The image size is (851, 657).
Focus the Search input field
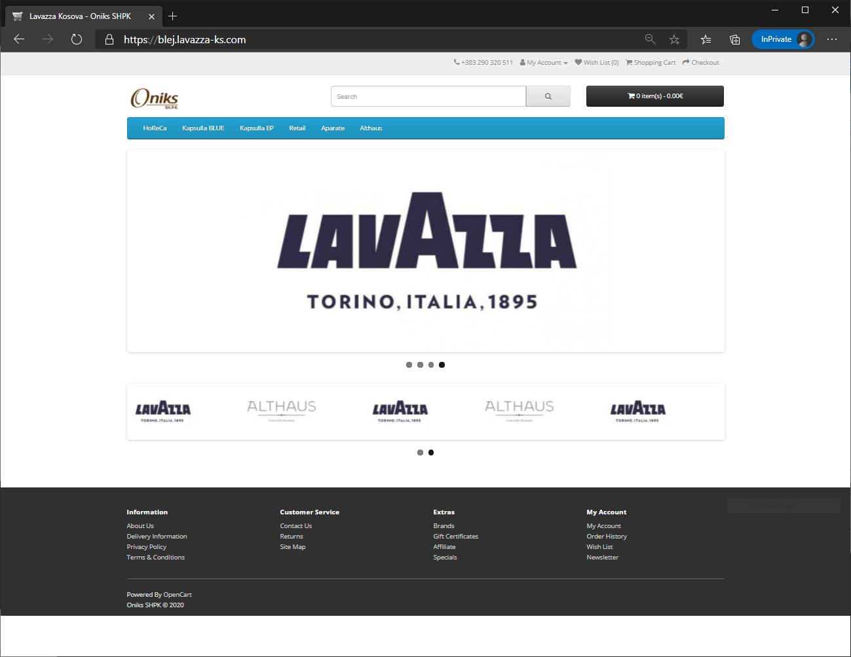(x=428, y=96)
